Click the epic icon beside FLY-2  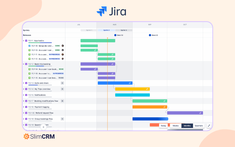coord(26,64)
